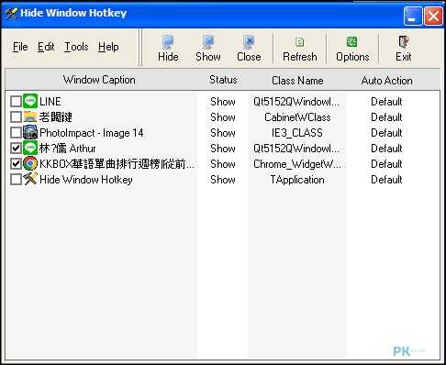This screenshot has height=365, width=446.
Task: Check the Hide Window Hotkey row checkbox
Action: pos(16,179)
